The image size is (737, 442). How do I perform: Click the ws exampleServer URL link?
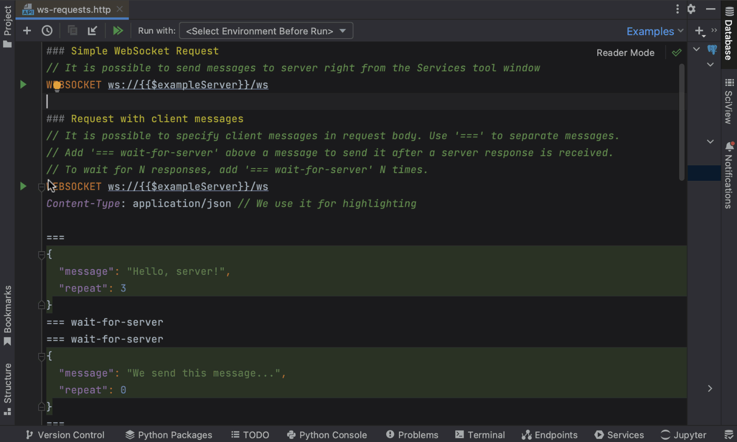click(188, 84)
